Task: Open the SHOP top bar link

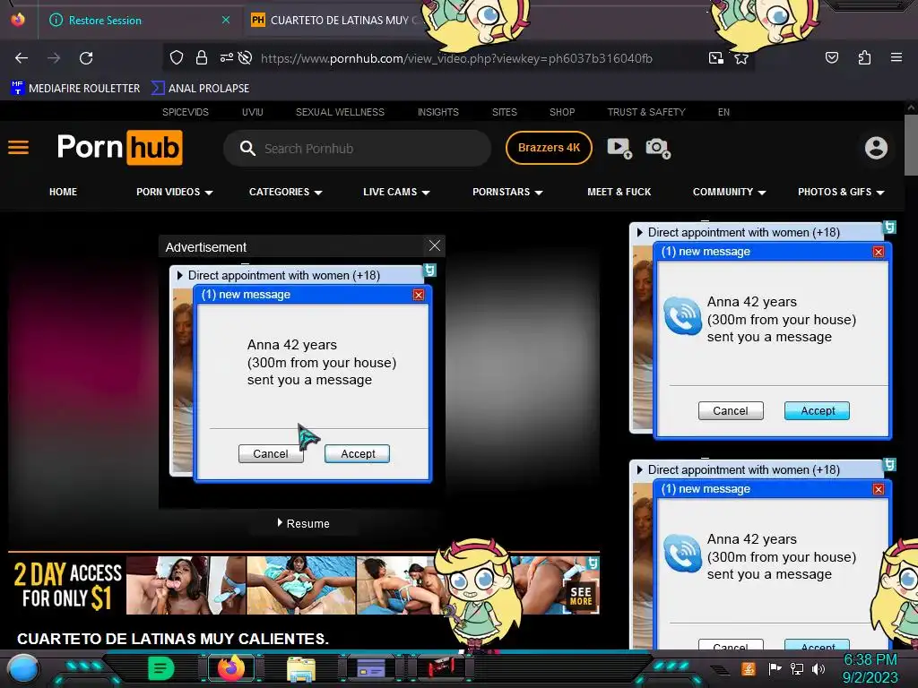Action: coord(562,112)
